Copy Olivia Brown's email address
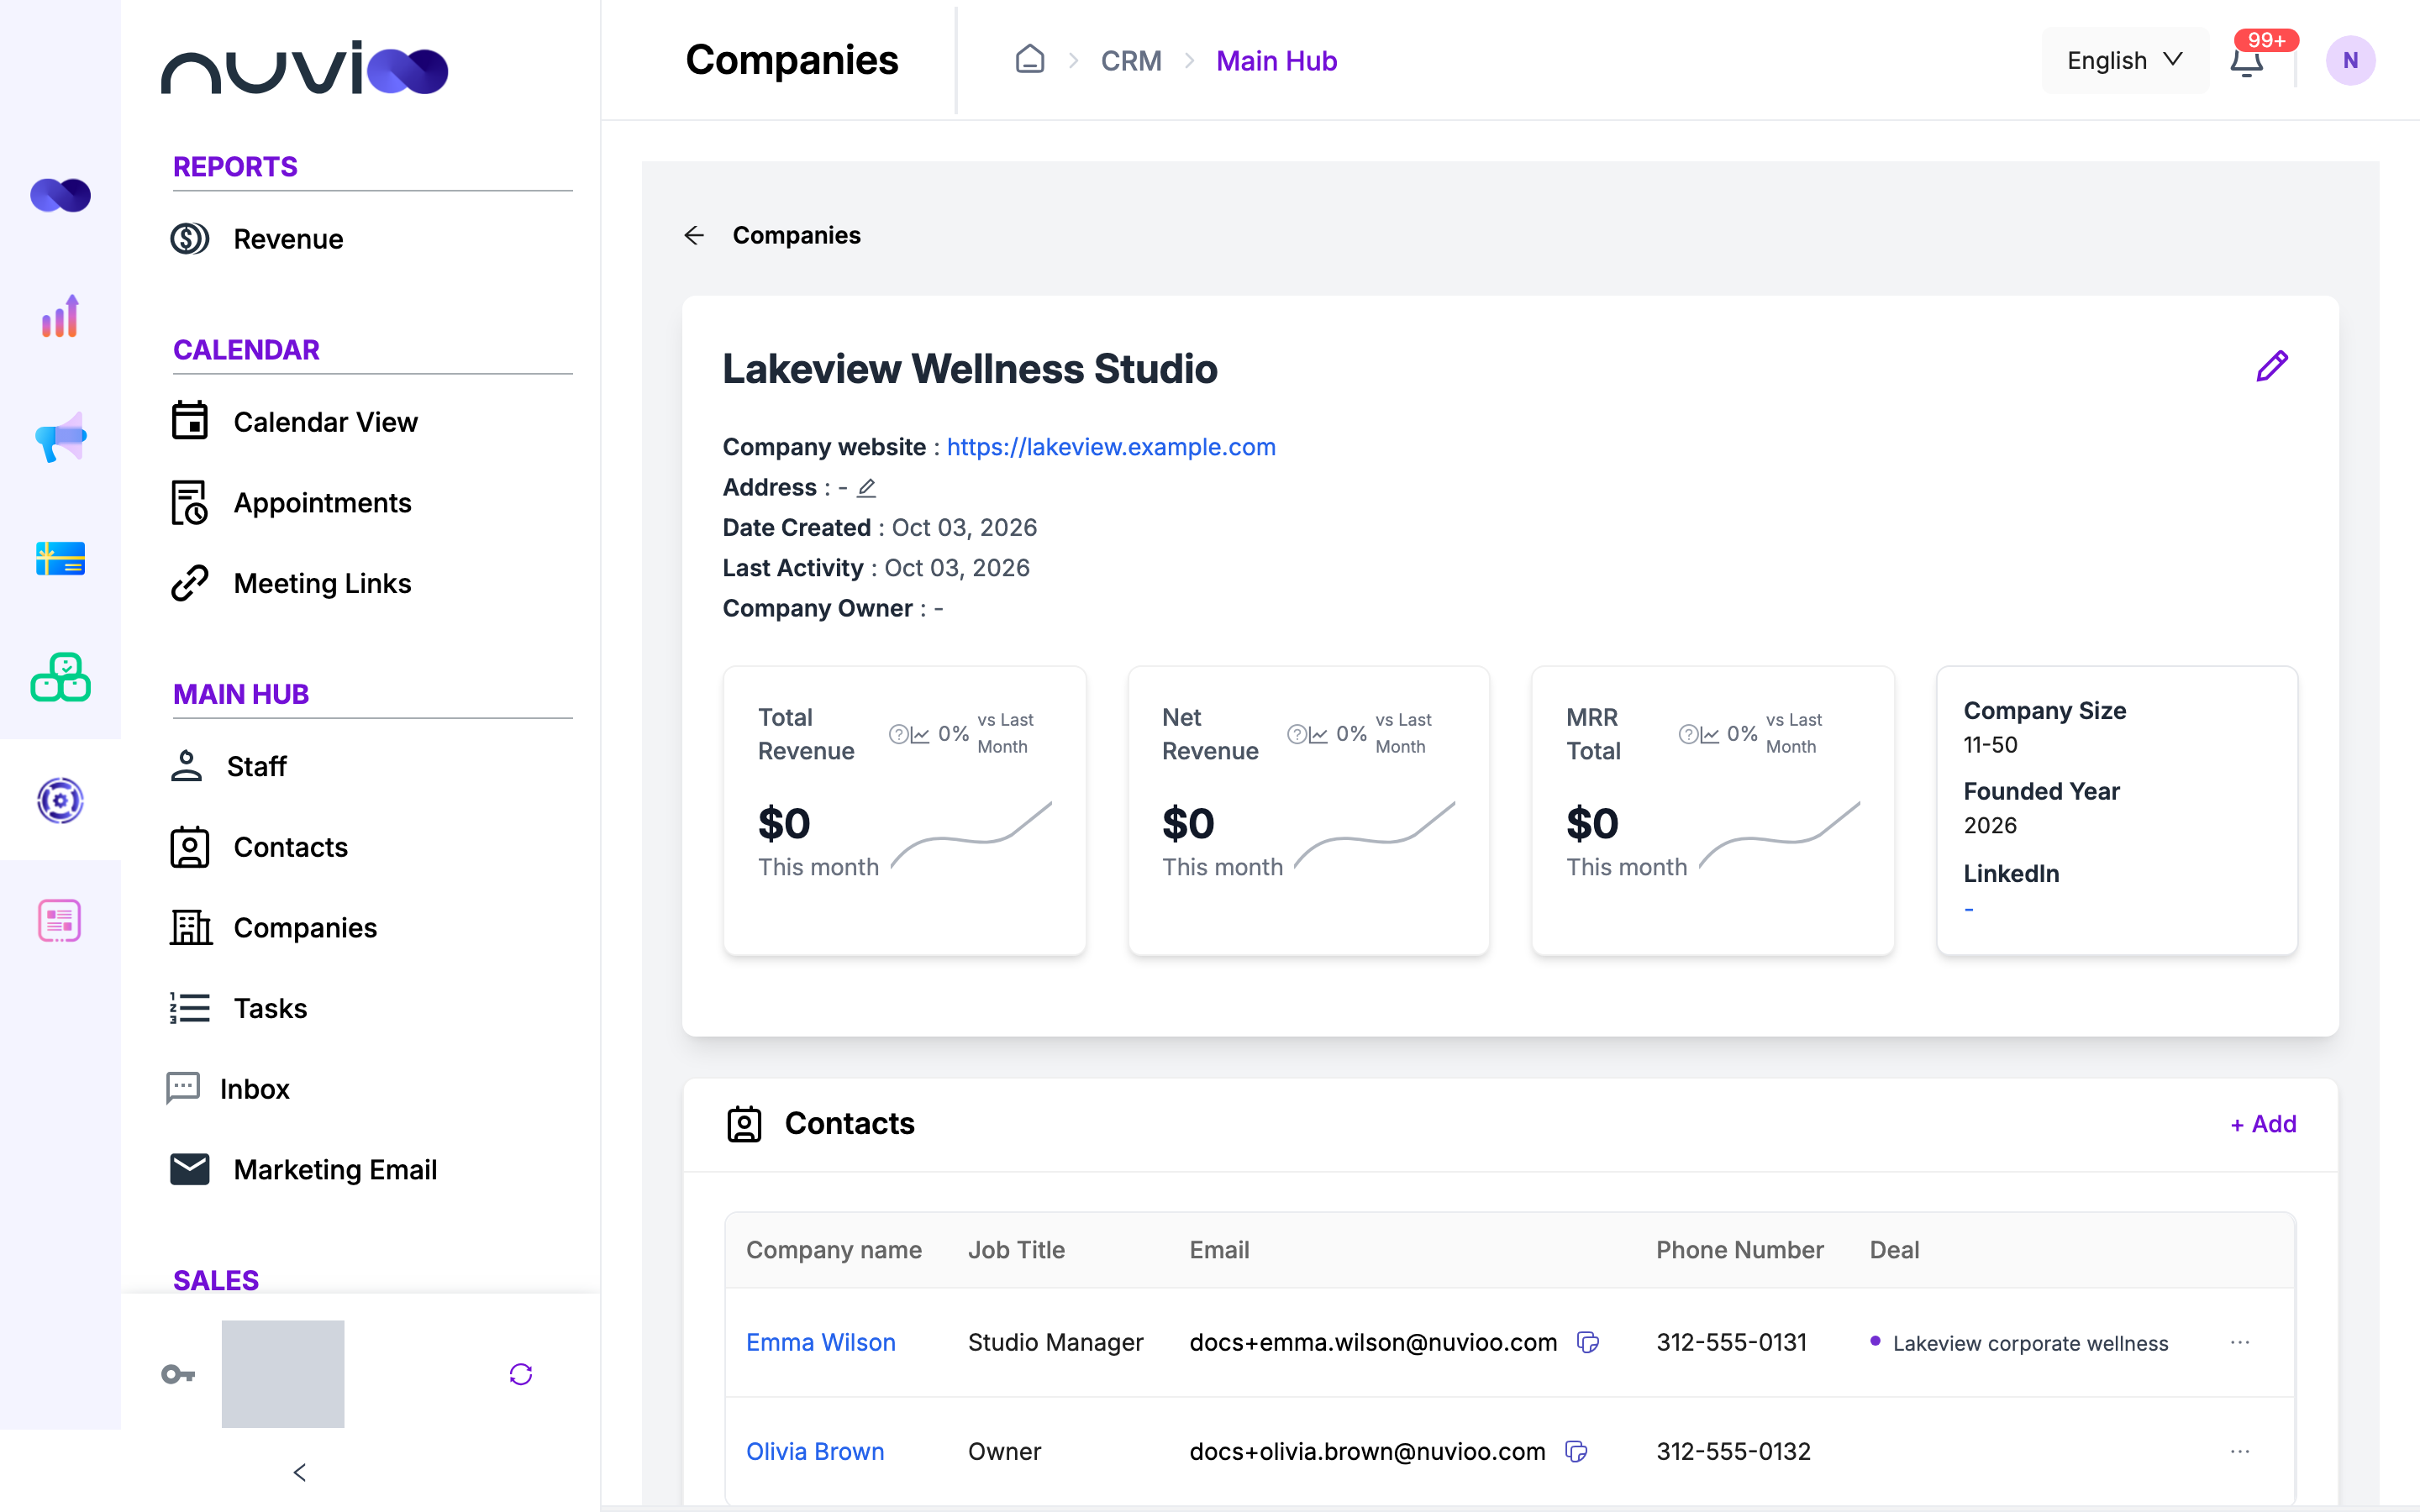Screen dimensions: 2420x1512 [x=1577, y=1451]
